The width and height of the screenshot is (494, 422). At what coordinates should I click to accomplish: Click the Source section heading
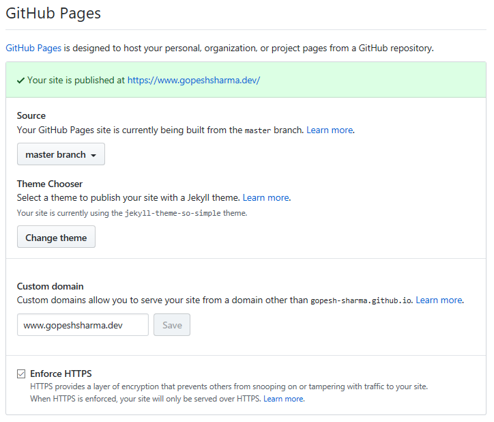[x=31, y=116]
